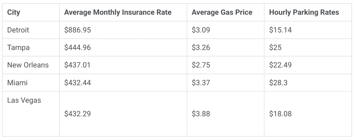Screen dimensions: 354x140
Task: Select the Average Monthly Insurance Rate header
Action: coord(118,12)
